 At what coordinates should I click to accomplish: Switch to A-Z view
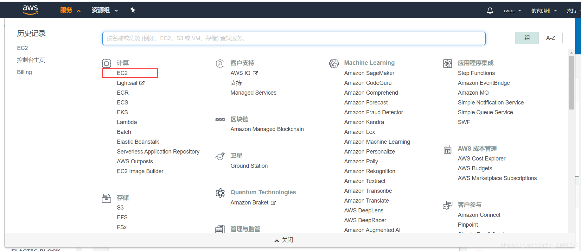551,38
